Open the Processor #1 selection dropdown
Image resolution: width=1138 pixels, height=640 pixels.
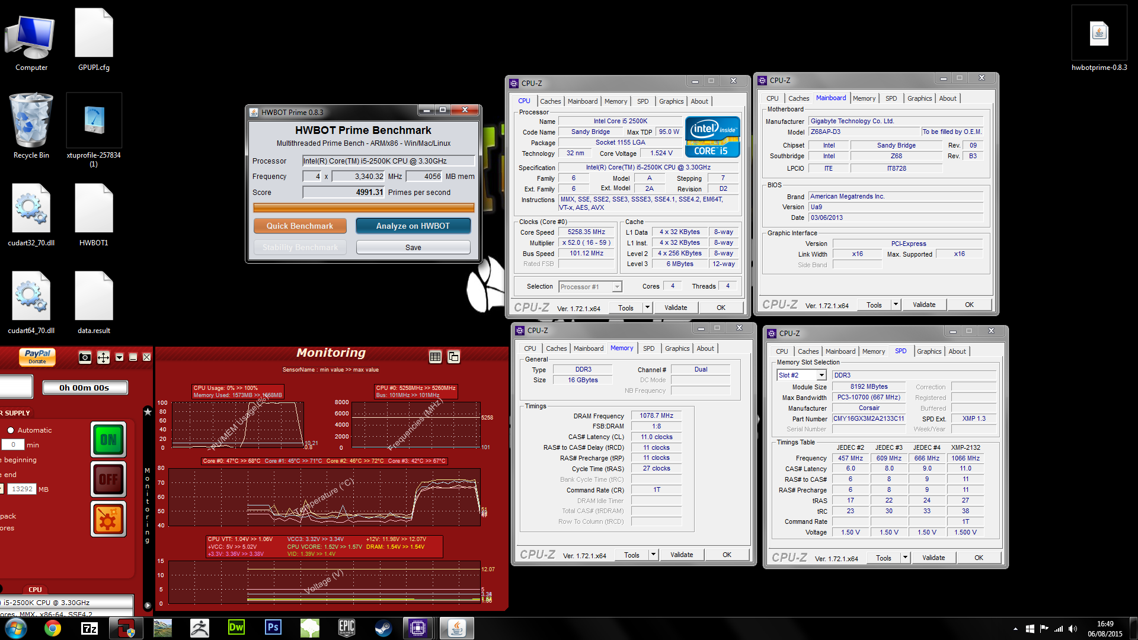pyautogui.click(x=617, y=287)
